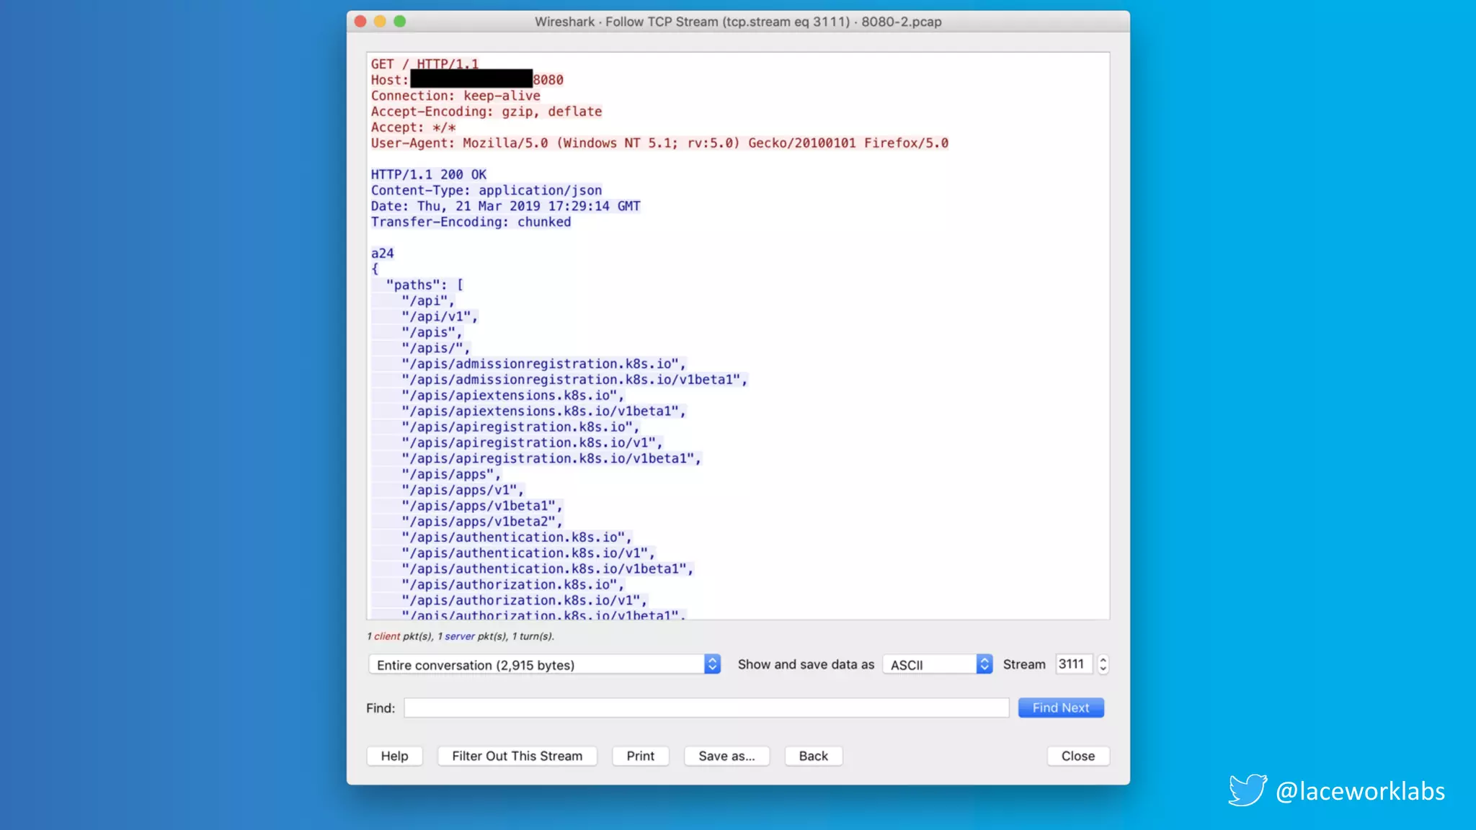1476x830 pixels.
Task: Decrement the Stream number with down arrow
Action: coord(1103,669)
